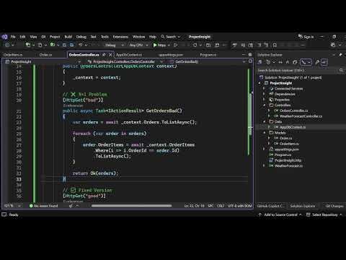This screenshot has width=346, height=260.
Task: Open the OrdersController class navigation dropdown
Action: 125,61
